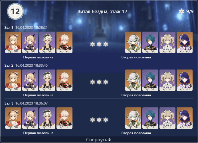Select Fischl portrait in Зал 1 first half
Viewport: 198px width, 143px height.
click(x=30, y=42)
